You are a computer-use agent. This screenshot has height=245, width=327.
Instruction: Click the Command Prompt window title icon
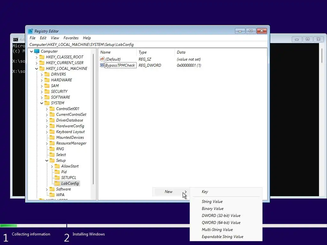(15, 39)
